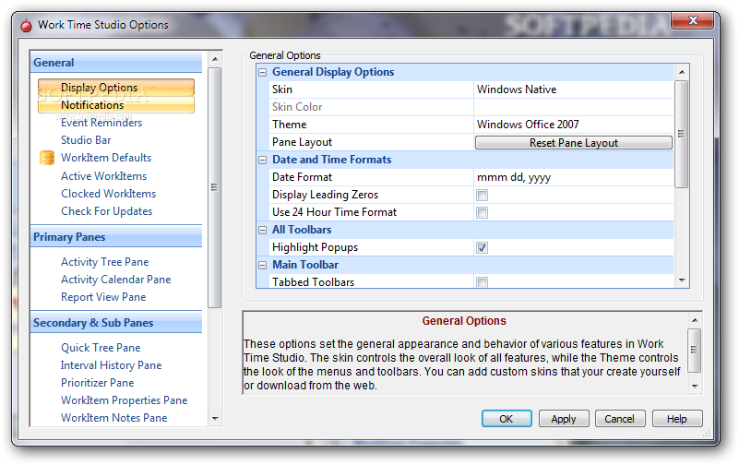Click the Work Time Studio app icon
The width and height of the screenshot is (739, 465).
point(27,26)
